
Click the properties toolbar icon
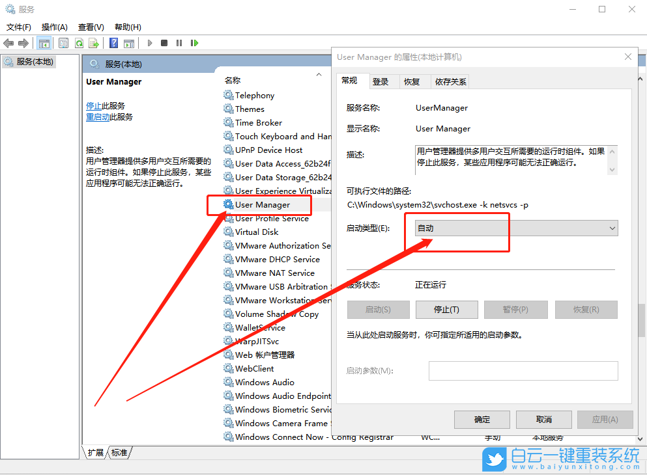[x=63, y=43]
